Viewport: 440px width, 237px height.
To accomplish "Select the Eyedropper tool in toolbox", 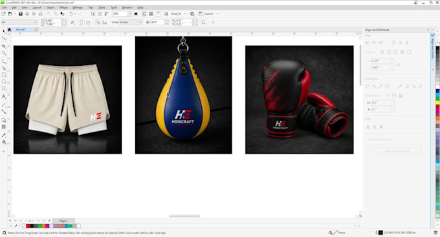I will coord(4,136).
